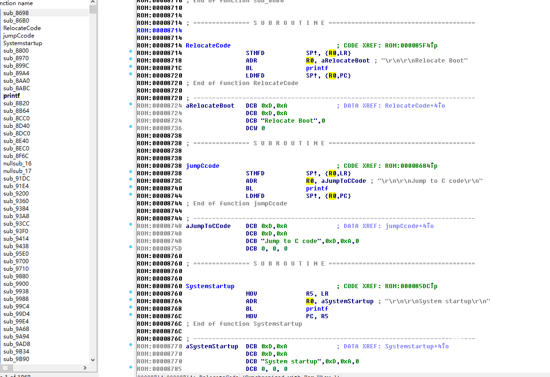Select RelocateCode in the Functions list

tap(22, 28)
